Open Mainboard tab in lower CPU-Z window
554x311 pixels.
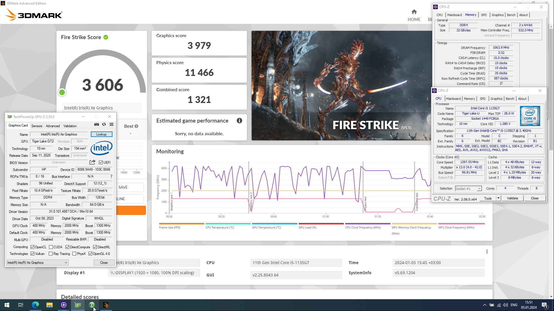click(x=453, y=99)
